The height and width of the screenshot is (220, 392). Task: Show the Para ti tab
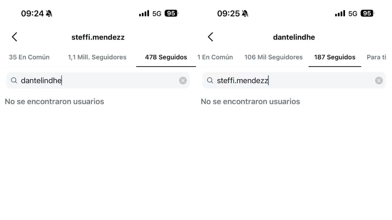(376, 57)
